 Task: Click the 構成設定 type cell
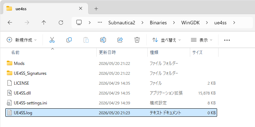point(158,103)
